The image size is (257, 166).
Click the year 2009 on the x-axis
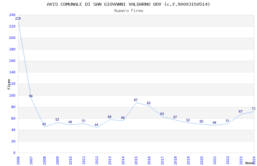(57, 161)
